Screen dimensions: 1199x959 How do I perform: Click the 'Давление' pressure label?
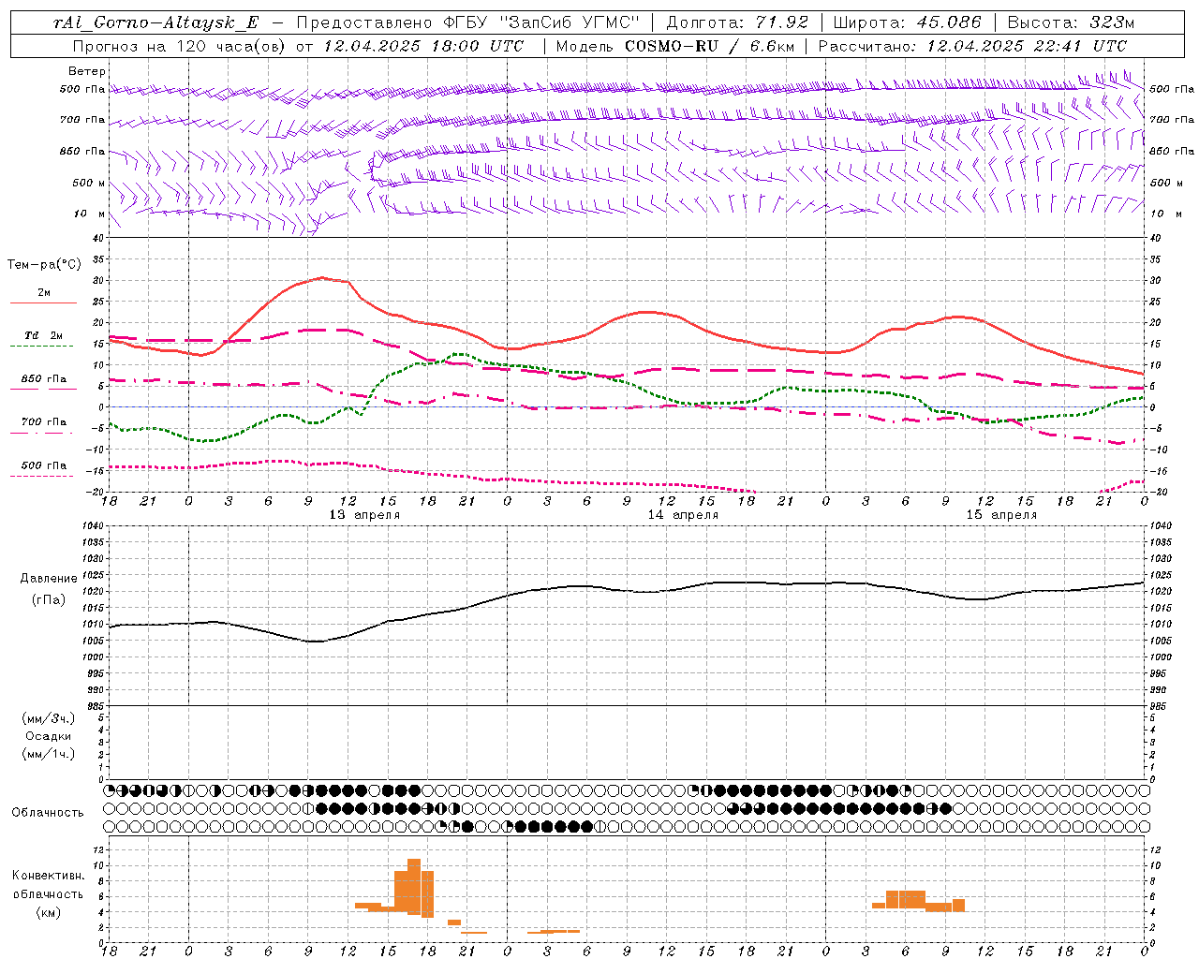pos(49,579)
